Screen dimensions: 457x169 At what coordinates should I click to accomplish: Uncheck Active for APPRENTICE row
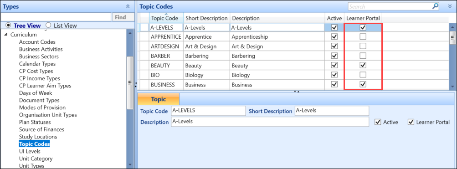(334, 37)
